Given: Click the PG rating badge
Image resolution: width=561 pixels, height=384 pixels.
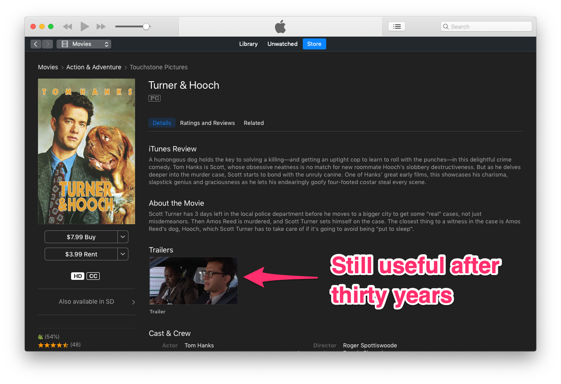Looking at the screenshot, I should click(154, 98).
